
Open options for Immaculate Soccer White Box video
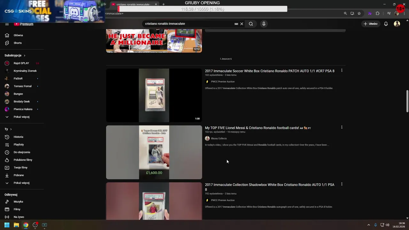(x=342, y=70)
